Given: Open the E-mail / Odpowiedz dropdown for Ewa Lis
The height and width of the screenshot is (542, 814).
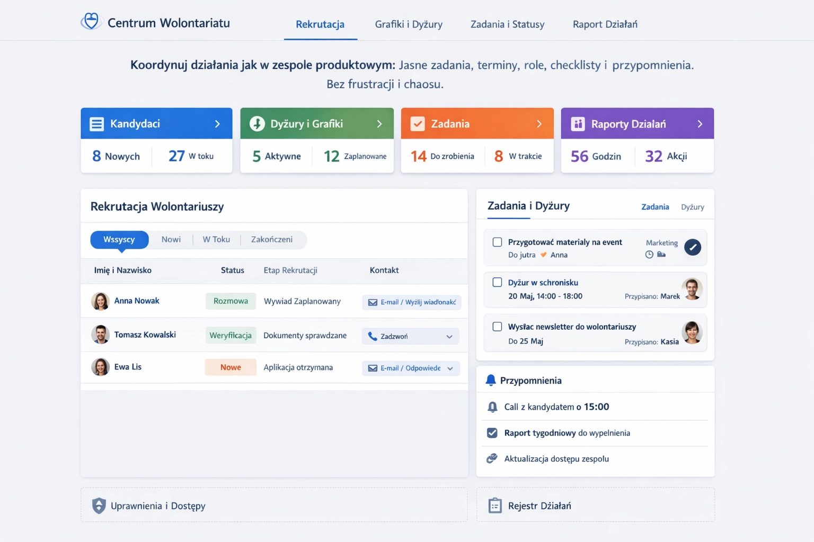Looking at the screenshot, I should (449, 368).
